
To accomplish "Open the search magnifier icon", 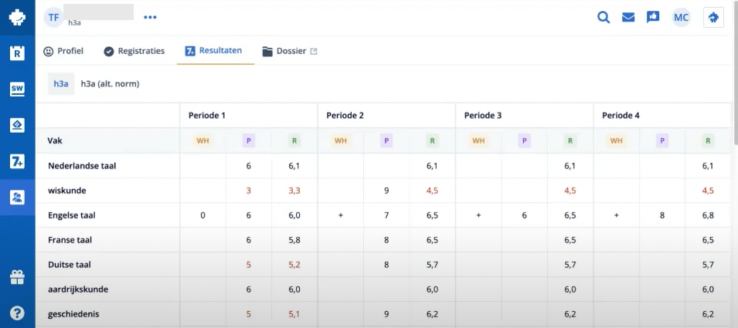I will point(604,18).
